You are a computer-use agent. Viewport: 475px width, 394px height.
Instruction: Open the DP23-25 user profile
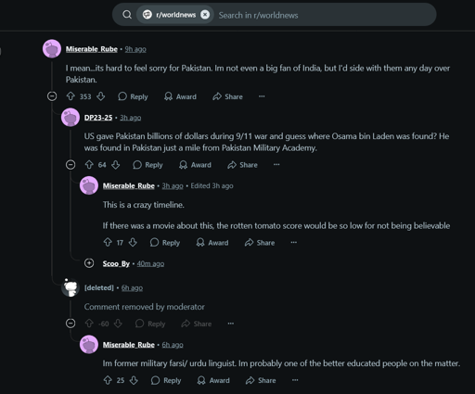(98, 118)
